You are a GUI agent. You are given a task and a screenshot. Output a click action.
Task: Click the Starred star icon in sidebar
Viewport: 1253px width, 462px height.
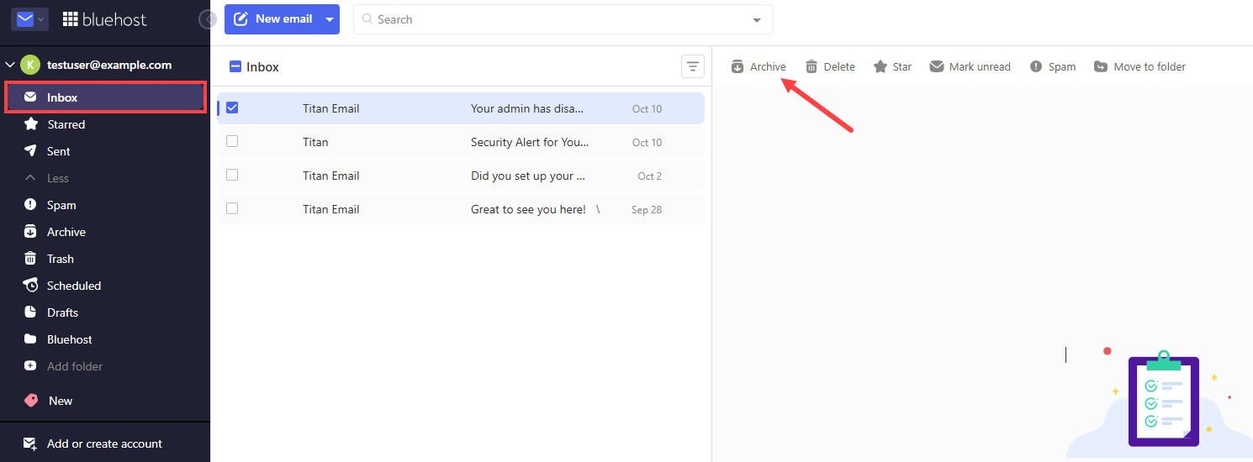pos(31,124)
